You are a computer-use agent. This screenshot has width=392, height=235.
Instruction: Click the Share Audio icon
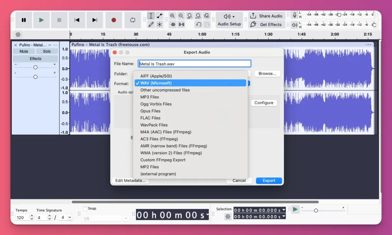(266, 16)
